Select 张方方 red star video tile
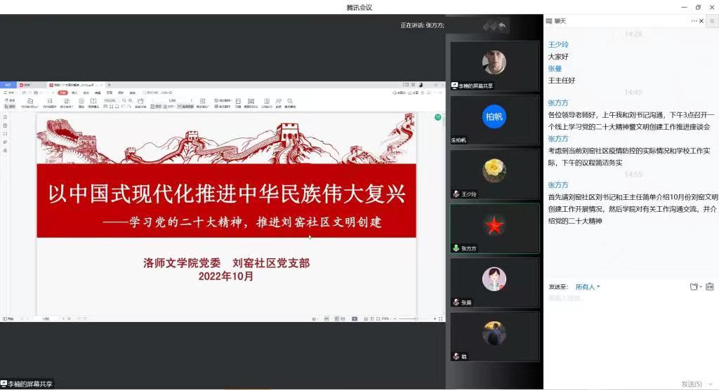This screenshot has height=390, width=719. 494,224
